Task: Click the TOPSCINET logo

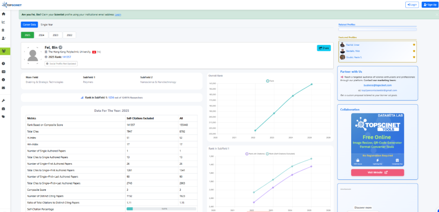Action: click(12, 5)
